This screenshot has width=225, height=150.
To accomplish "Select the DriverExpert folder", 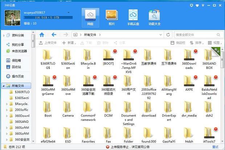I will pos(169,111).
